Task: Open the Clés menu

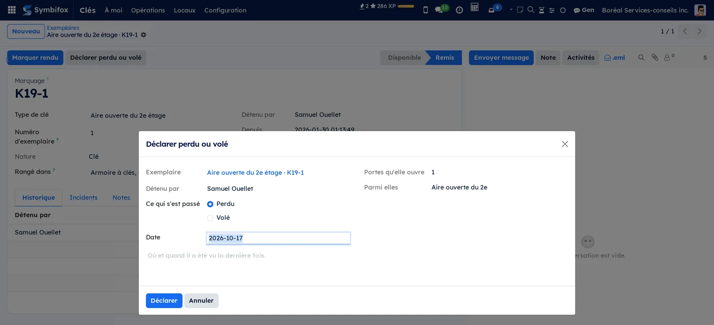Action: [x=87, y=10]
